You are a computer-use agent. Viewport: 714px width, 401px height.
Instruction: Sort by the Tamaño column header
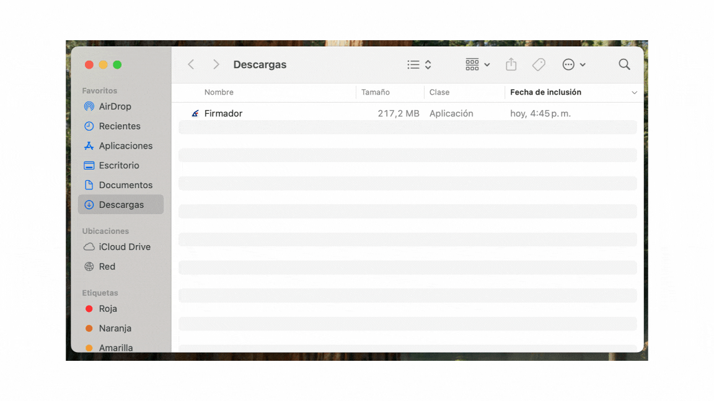(x=376, y=92)
